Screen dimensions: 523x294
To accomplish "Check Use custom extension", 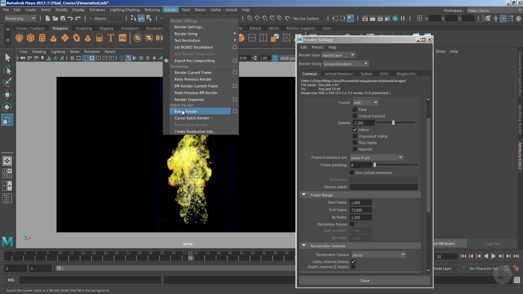I will click(x=352, y=173).
